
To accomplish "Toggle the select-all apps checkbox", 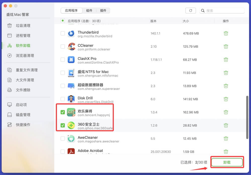I will (x=62, y=21).
